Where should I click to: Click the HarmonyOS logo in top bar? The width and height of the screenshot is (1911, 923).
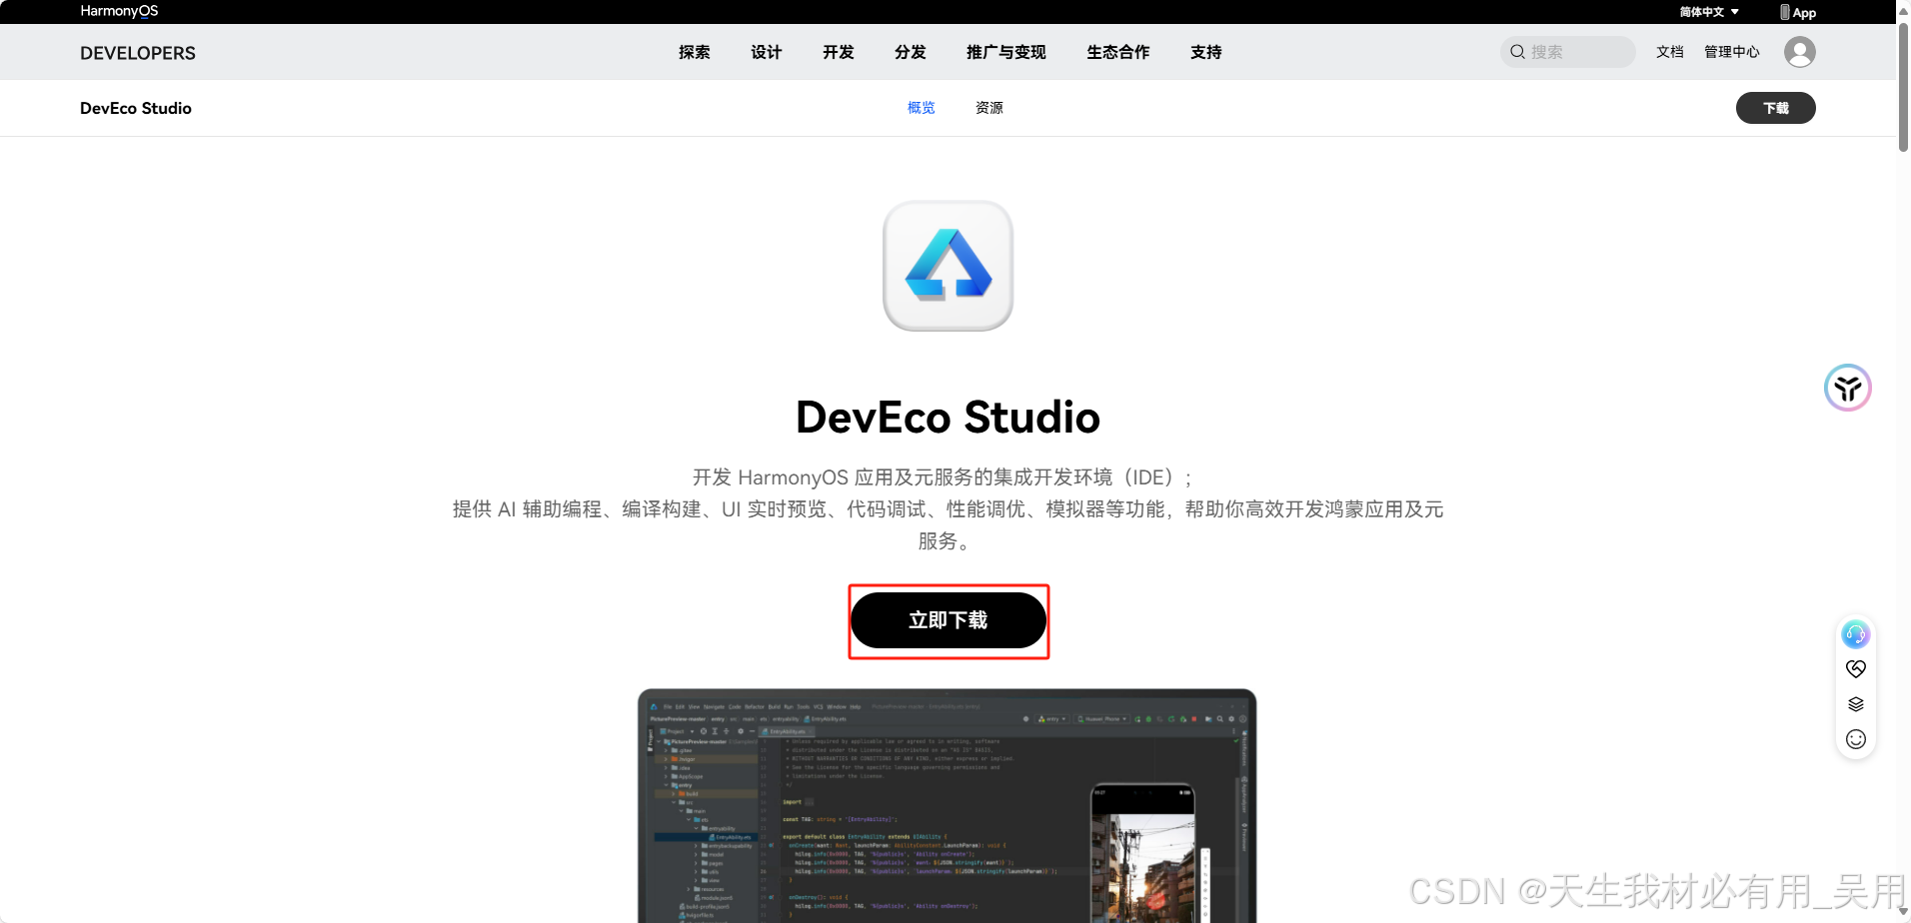tap(119, 11)
